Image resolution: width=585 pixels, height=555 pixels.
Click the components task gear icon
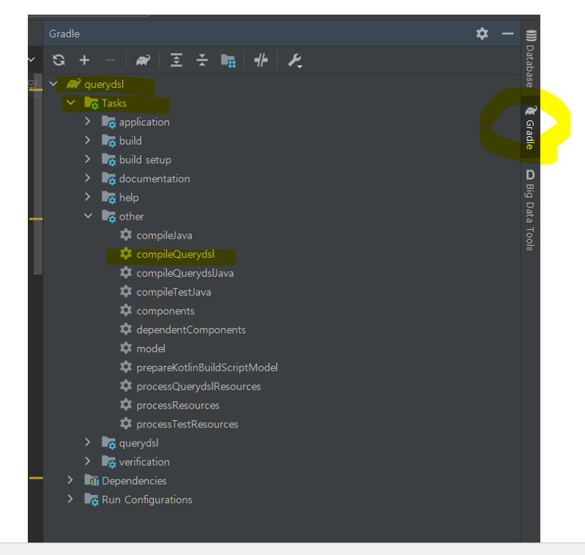coord(126,310)
